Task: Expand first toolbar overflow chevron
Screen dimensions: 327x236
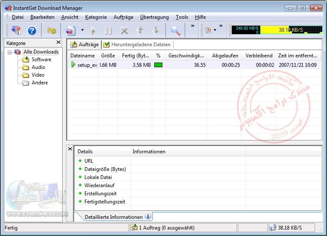Action: pos(192,26)
